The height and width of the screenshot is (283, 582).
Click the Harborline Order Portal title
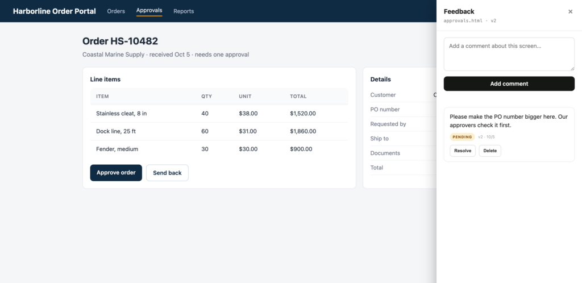tap(54, 11)
